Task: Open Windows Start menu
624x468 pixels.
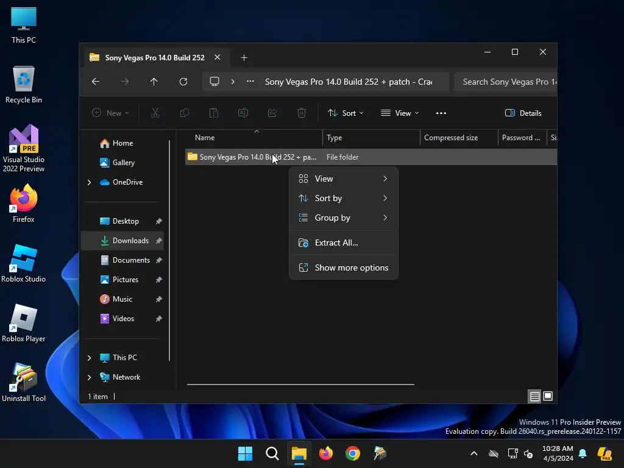Action: [245, 453]
